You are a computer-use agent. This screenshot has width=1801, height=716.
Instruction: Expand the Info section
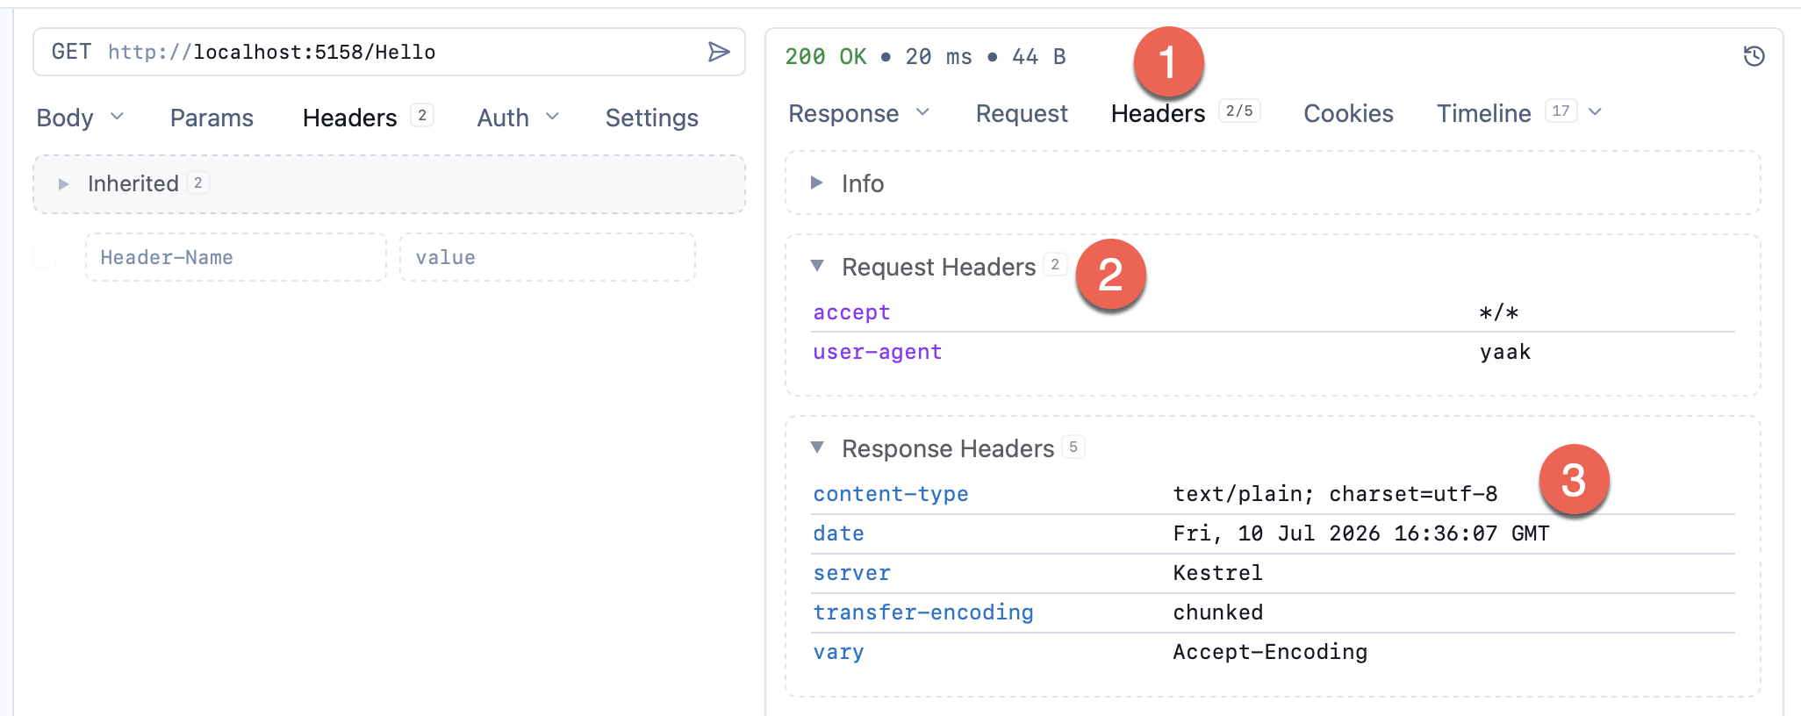pyautogui.click(x=817, y=183)
